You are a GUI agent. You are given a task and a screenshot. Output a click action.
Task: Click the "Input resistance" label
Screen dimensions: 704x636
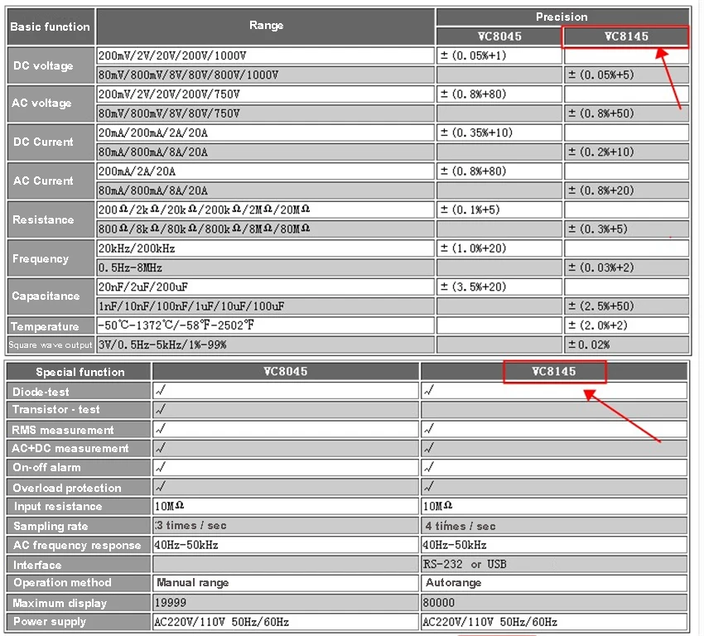tap(79, 506)
